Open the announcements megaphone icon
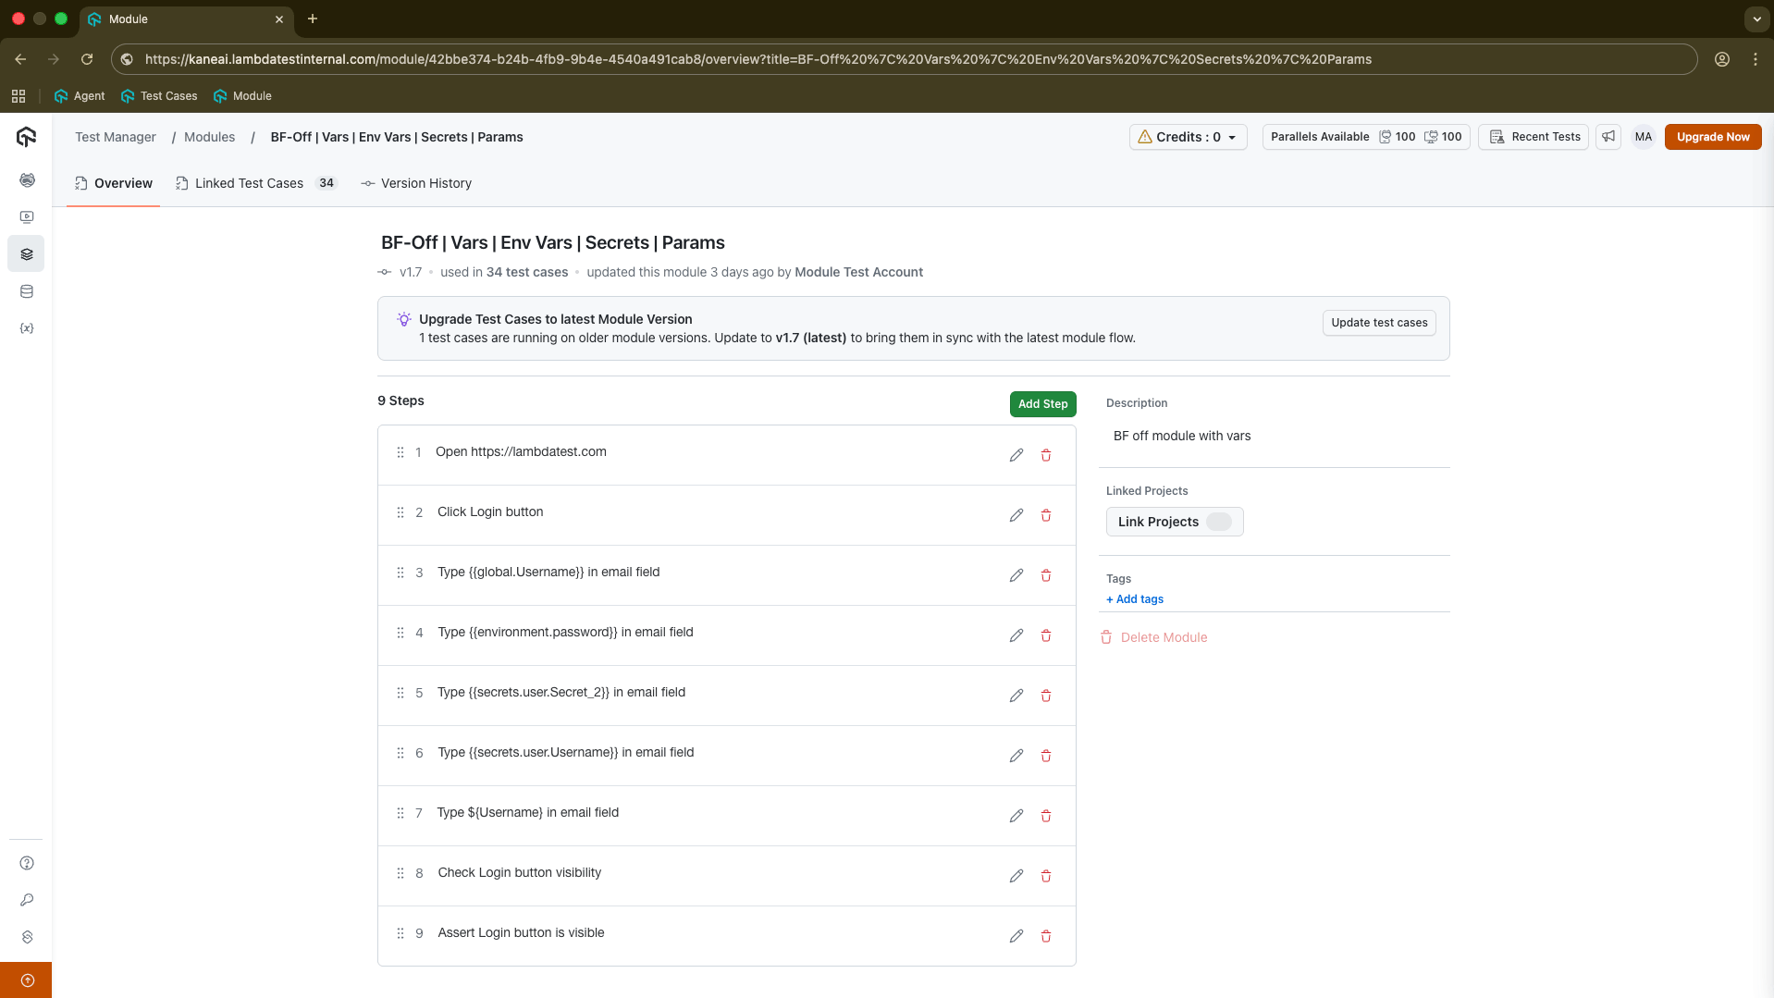The image size is (1774, 998). pos(1608,137)
